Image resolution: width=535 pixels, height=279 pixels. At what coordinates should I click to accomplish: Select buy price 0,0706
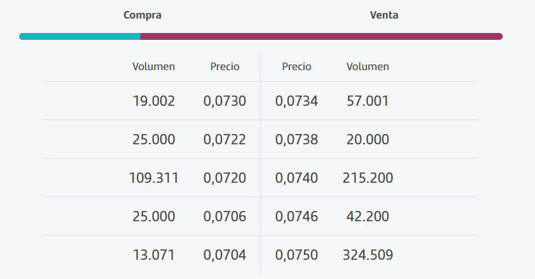pyautogui.click(x=225, y=216)
